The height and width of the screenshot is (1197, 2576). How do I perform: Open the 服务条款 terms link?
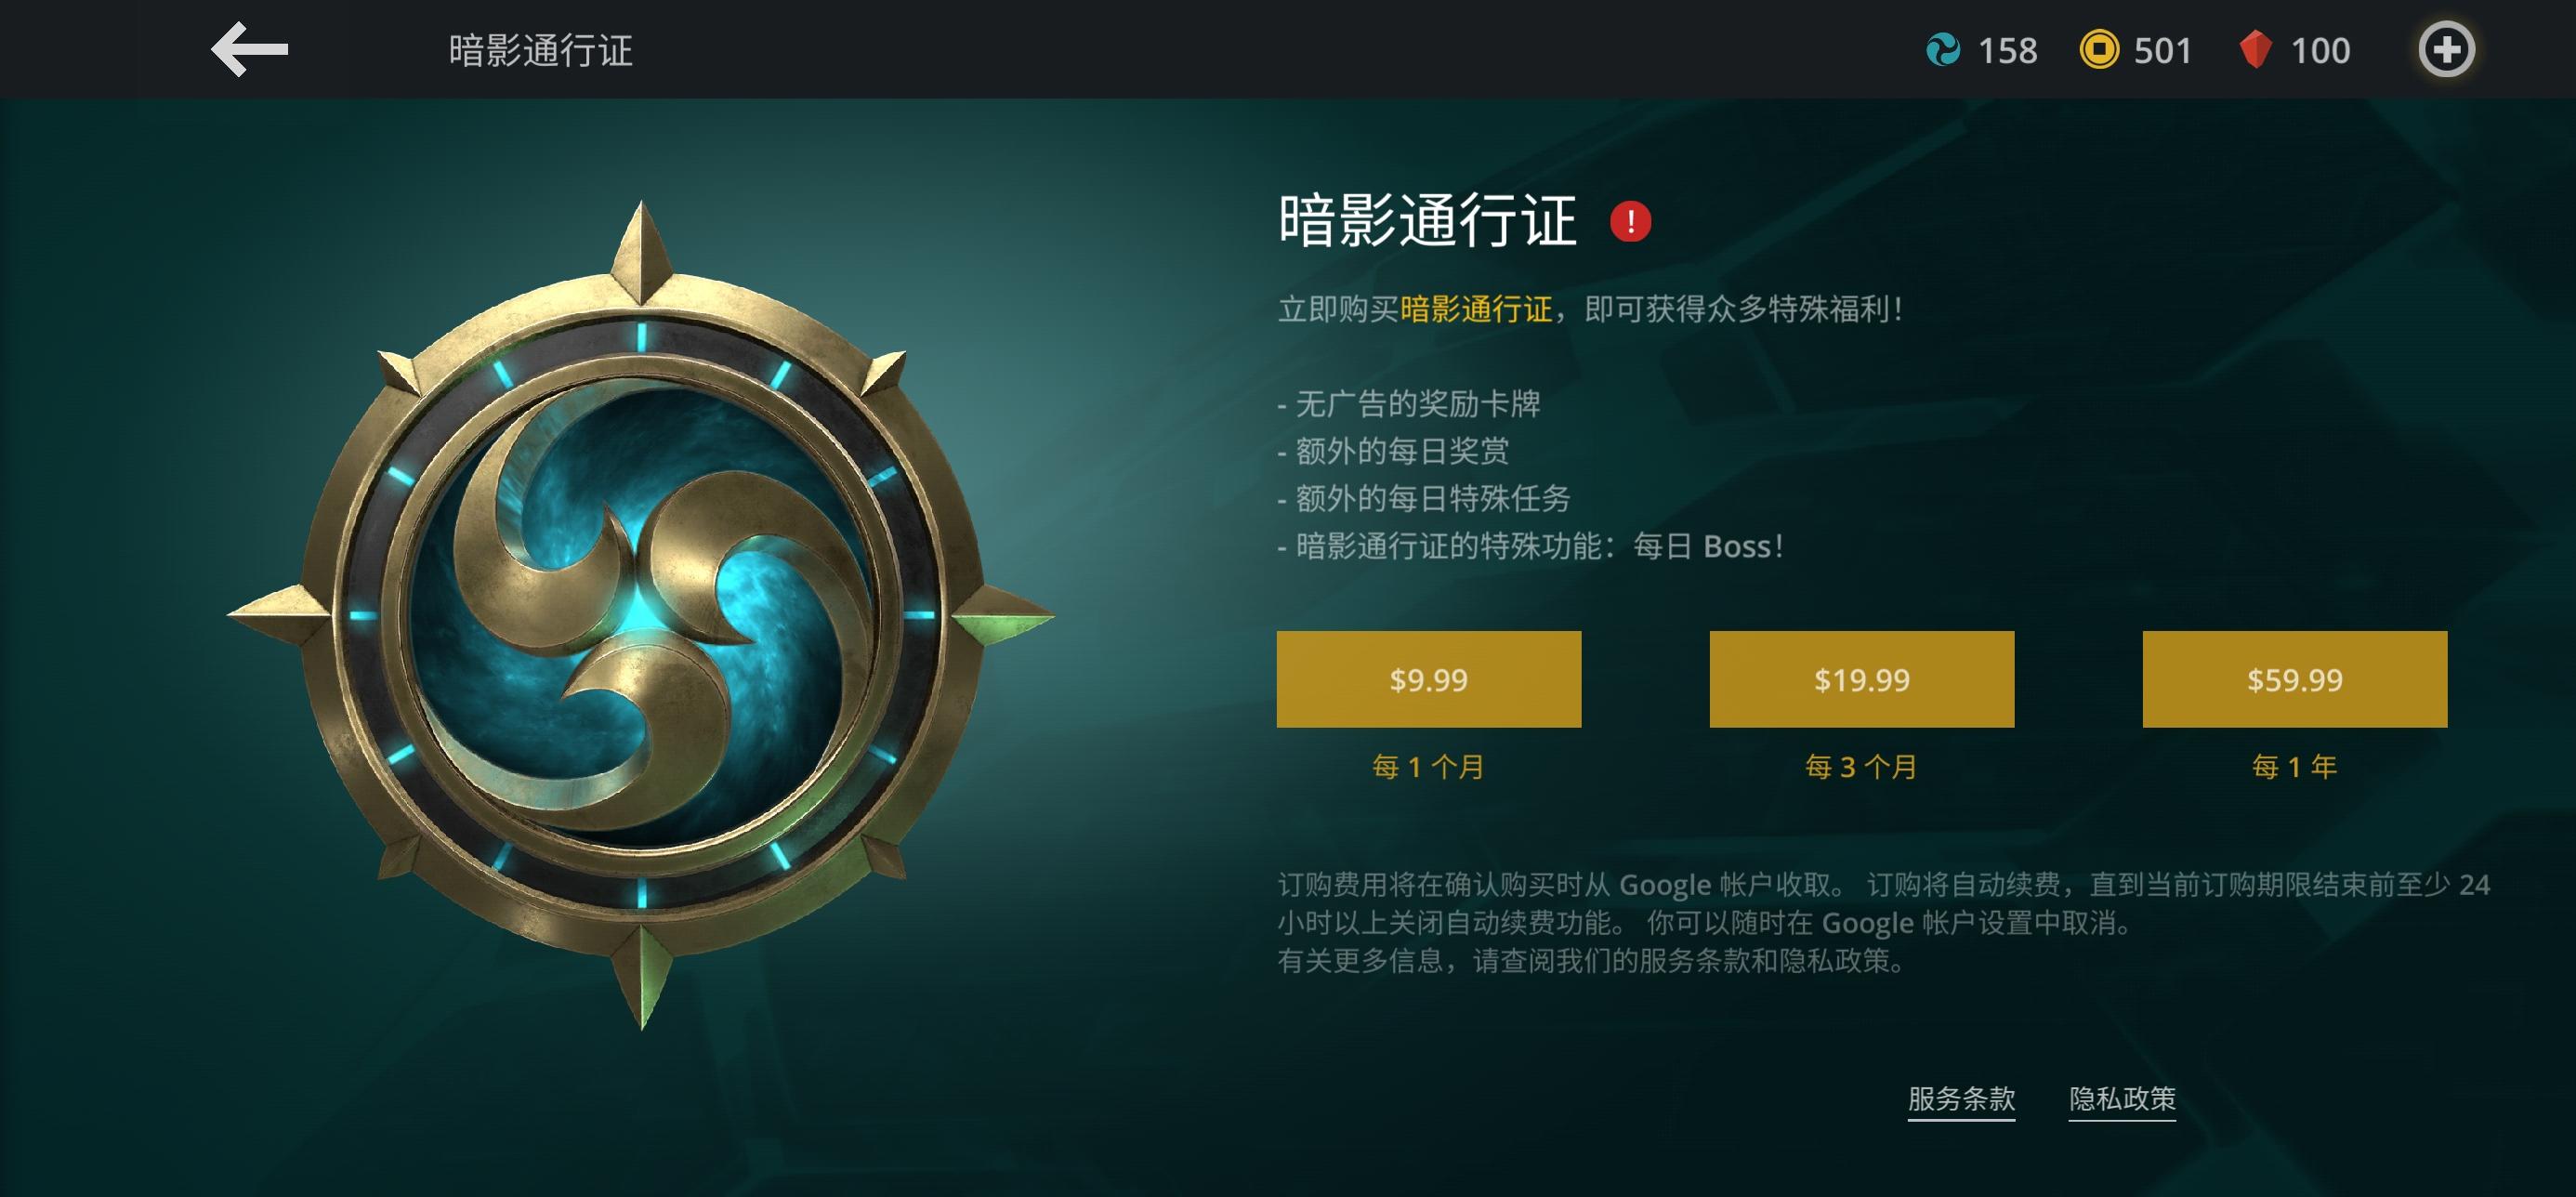point(1961,1099)
